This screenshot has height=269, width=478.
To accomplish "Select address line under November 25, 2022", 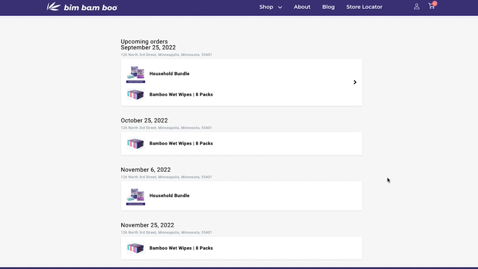I will [166, 232].
